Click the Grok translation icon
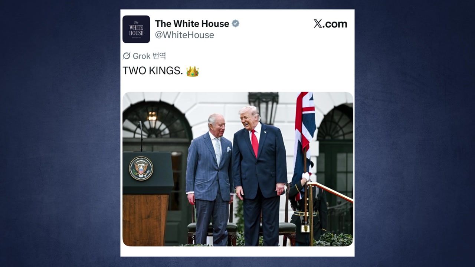Image resolution: width=475 pixels, height=267 pixels. (x=127, y=56)
